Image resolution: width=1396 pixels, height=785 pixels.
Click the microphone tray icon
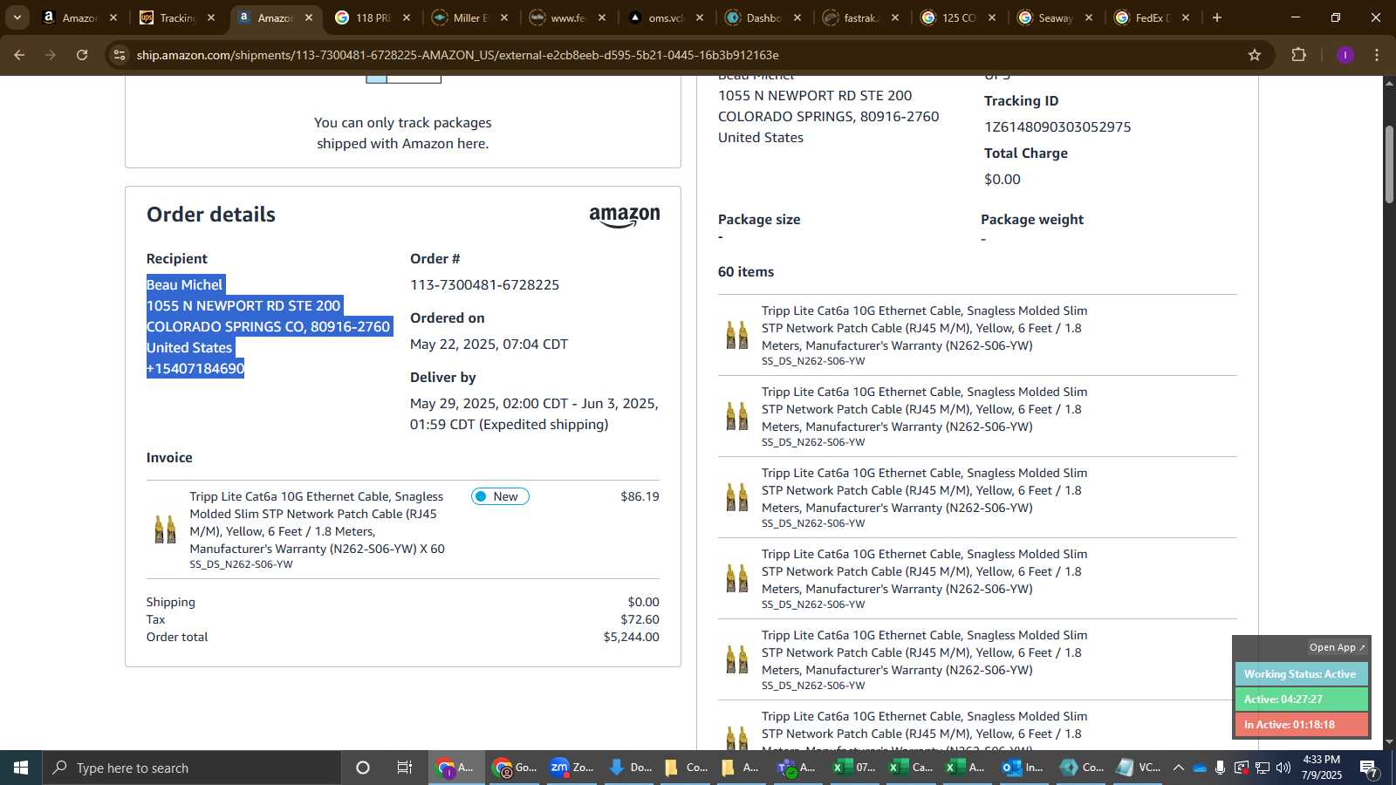pyautogui.click(x=1221, y=768)
